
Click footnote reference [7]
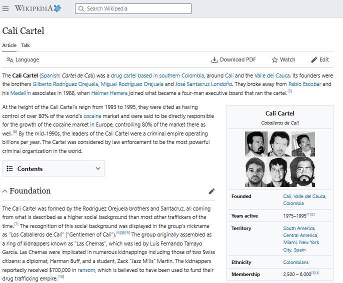click(x=16, y=224)
